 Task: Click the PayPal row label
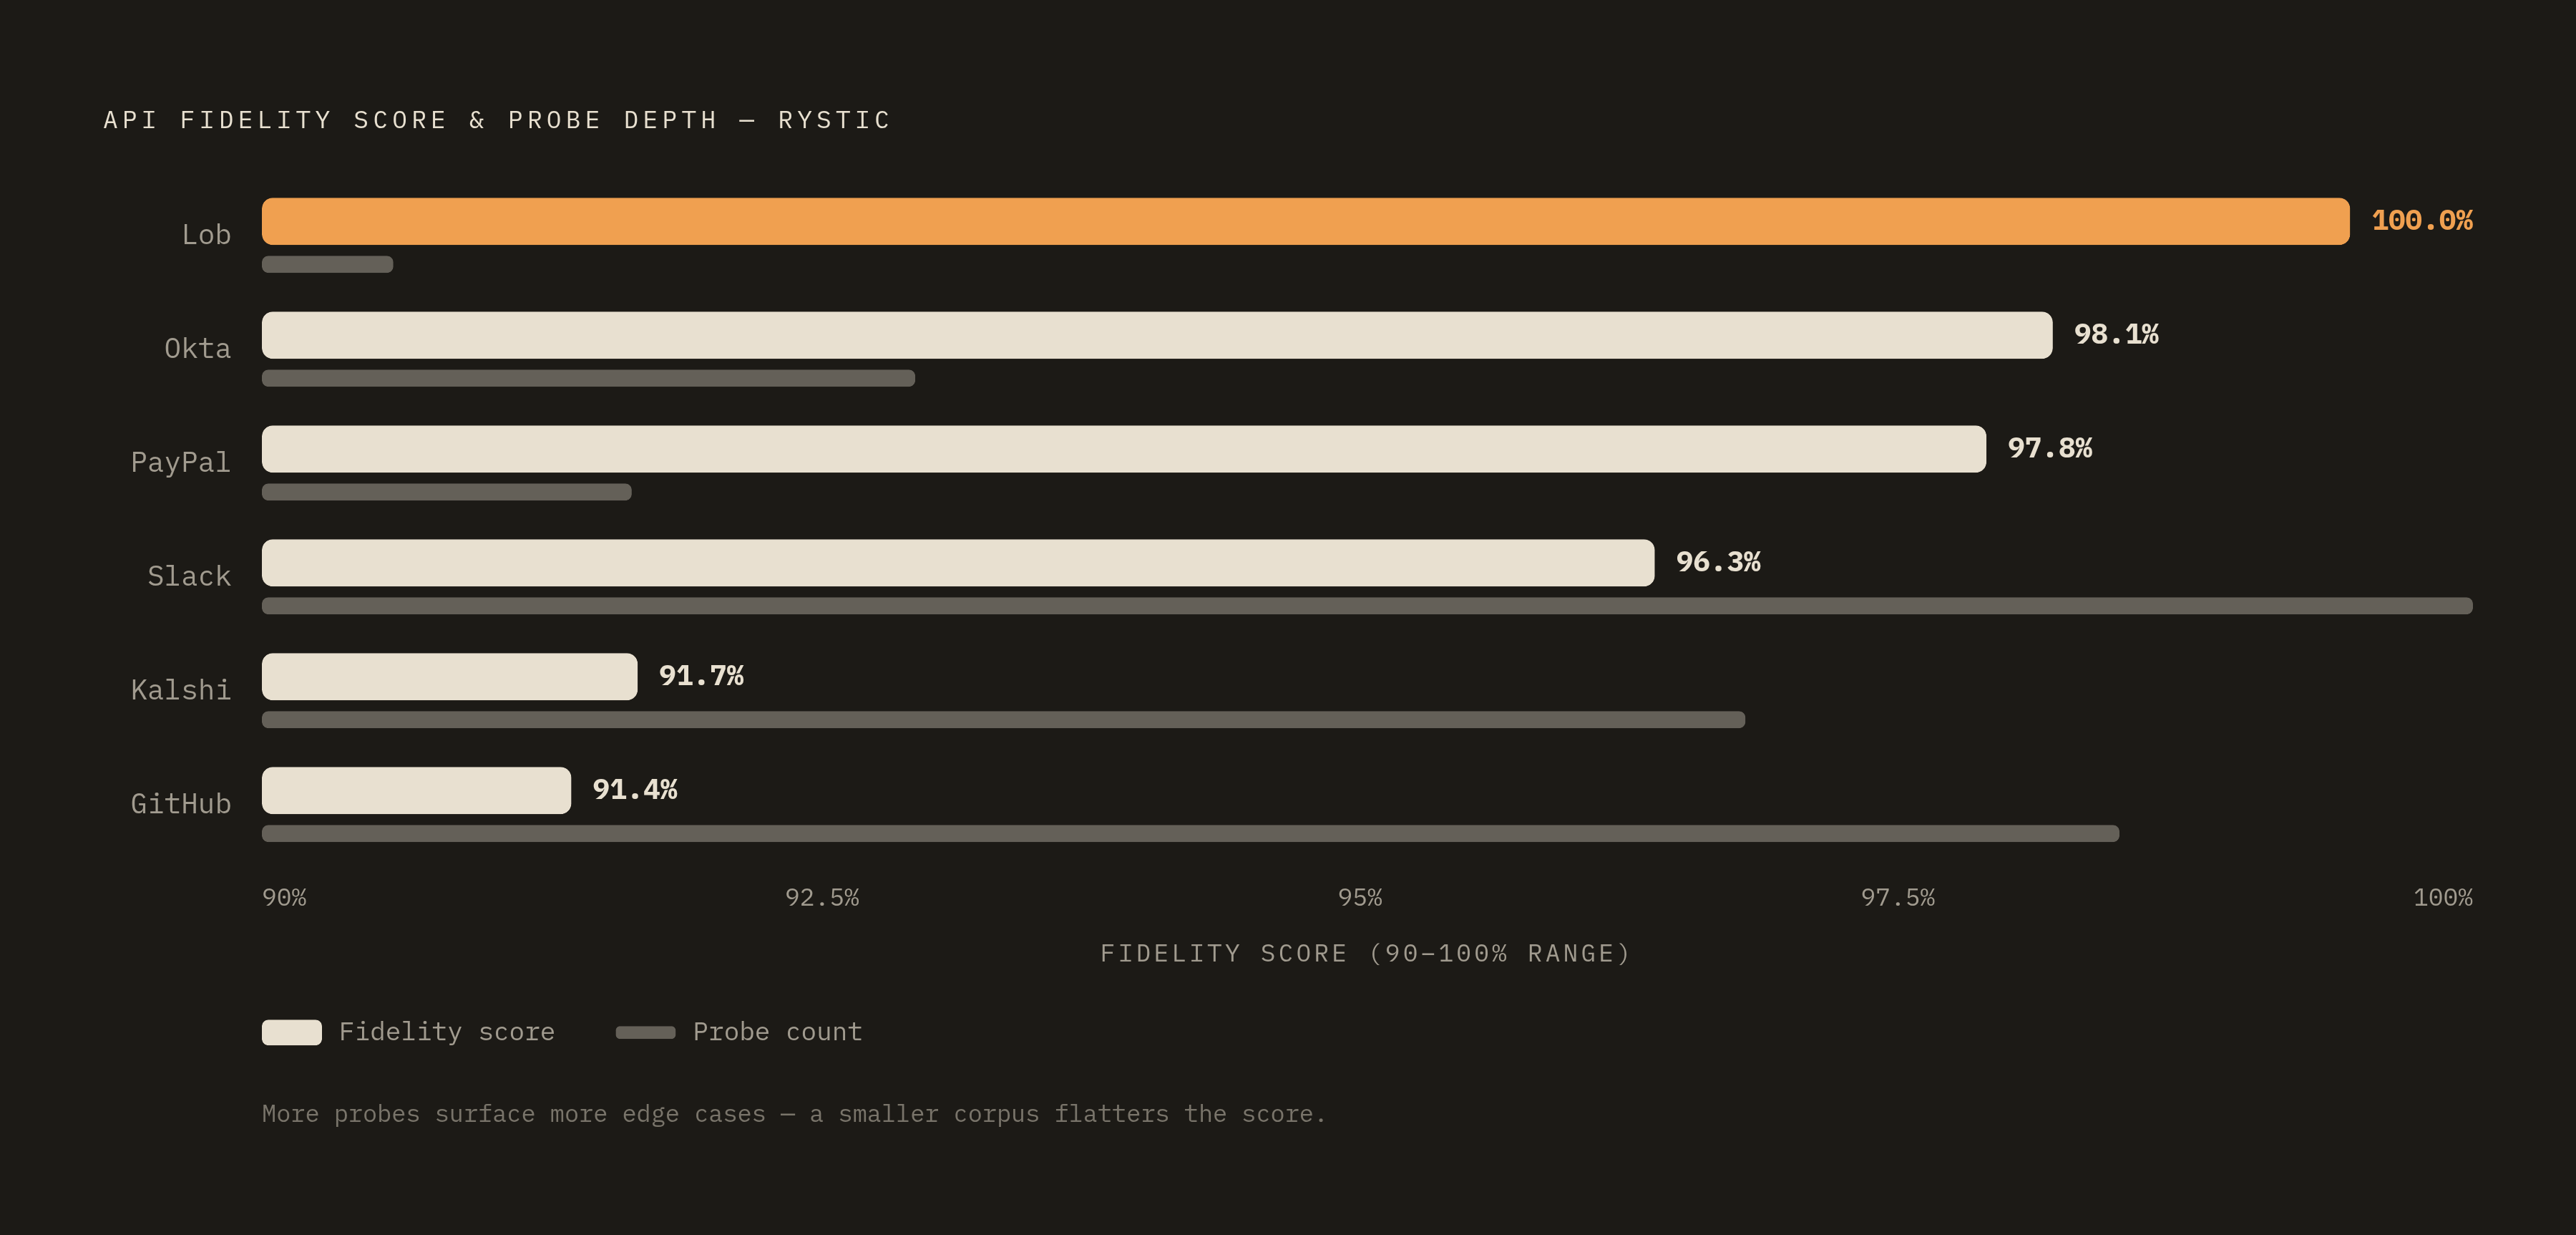pos(181,462)
